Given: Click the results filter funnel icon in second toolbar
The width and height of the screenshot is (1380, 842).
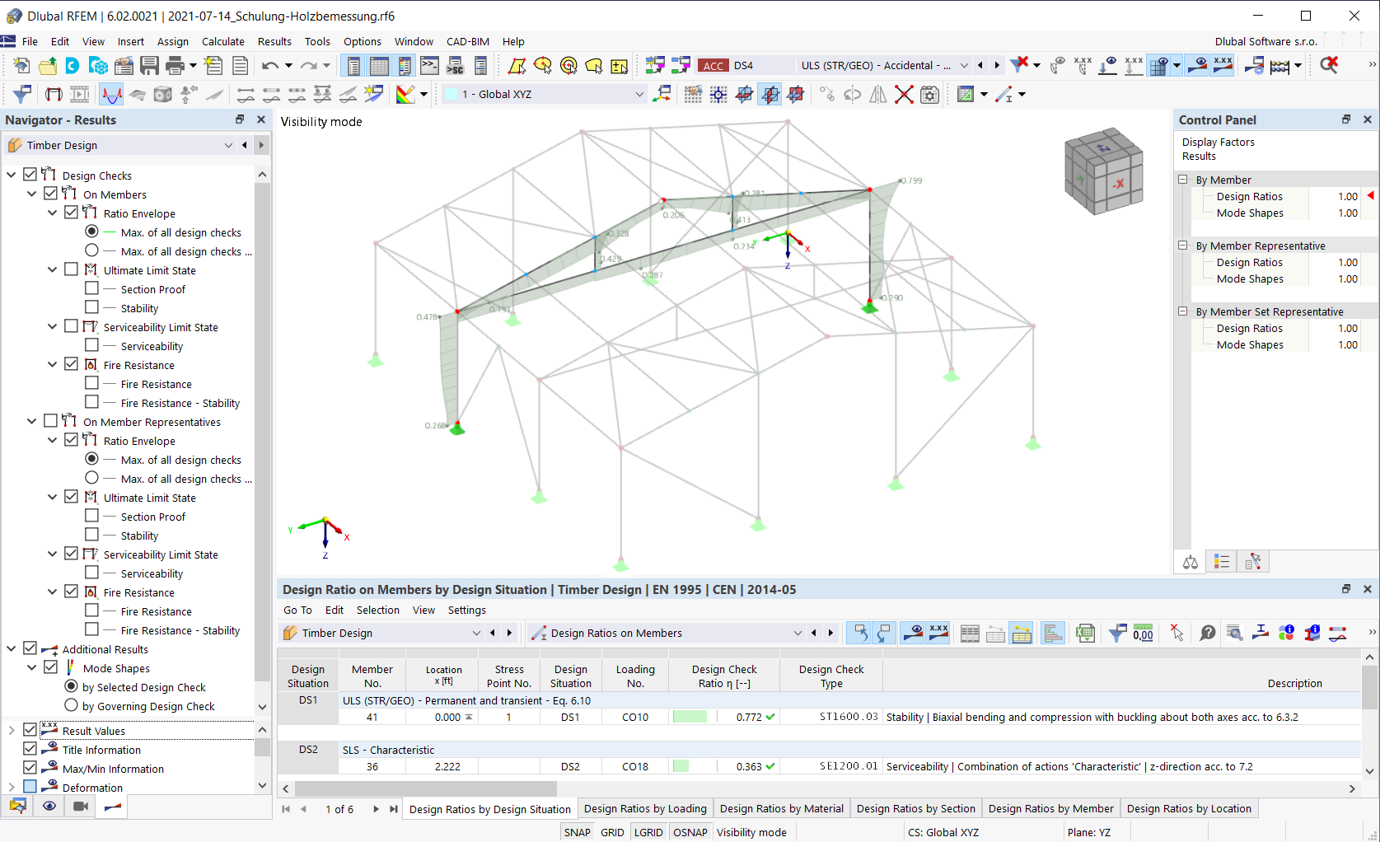Looking at the screenshot, I should point(22,95).
